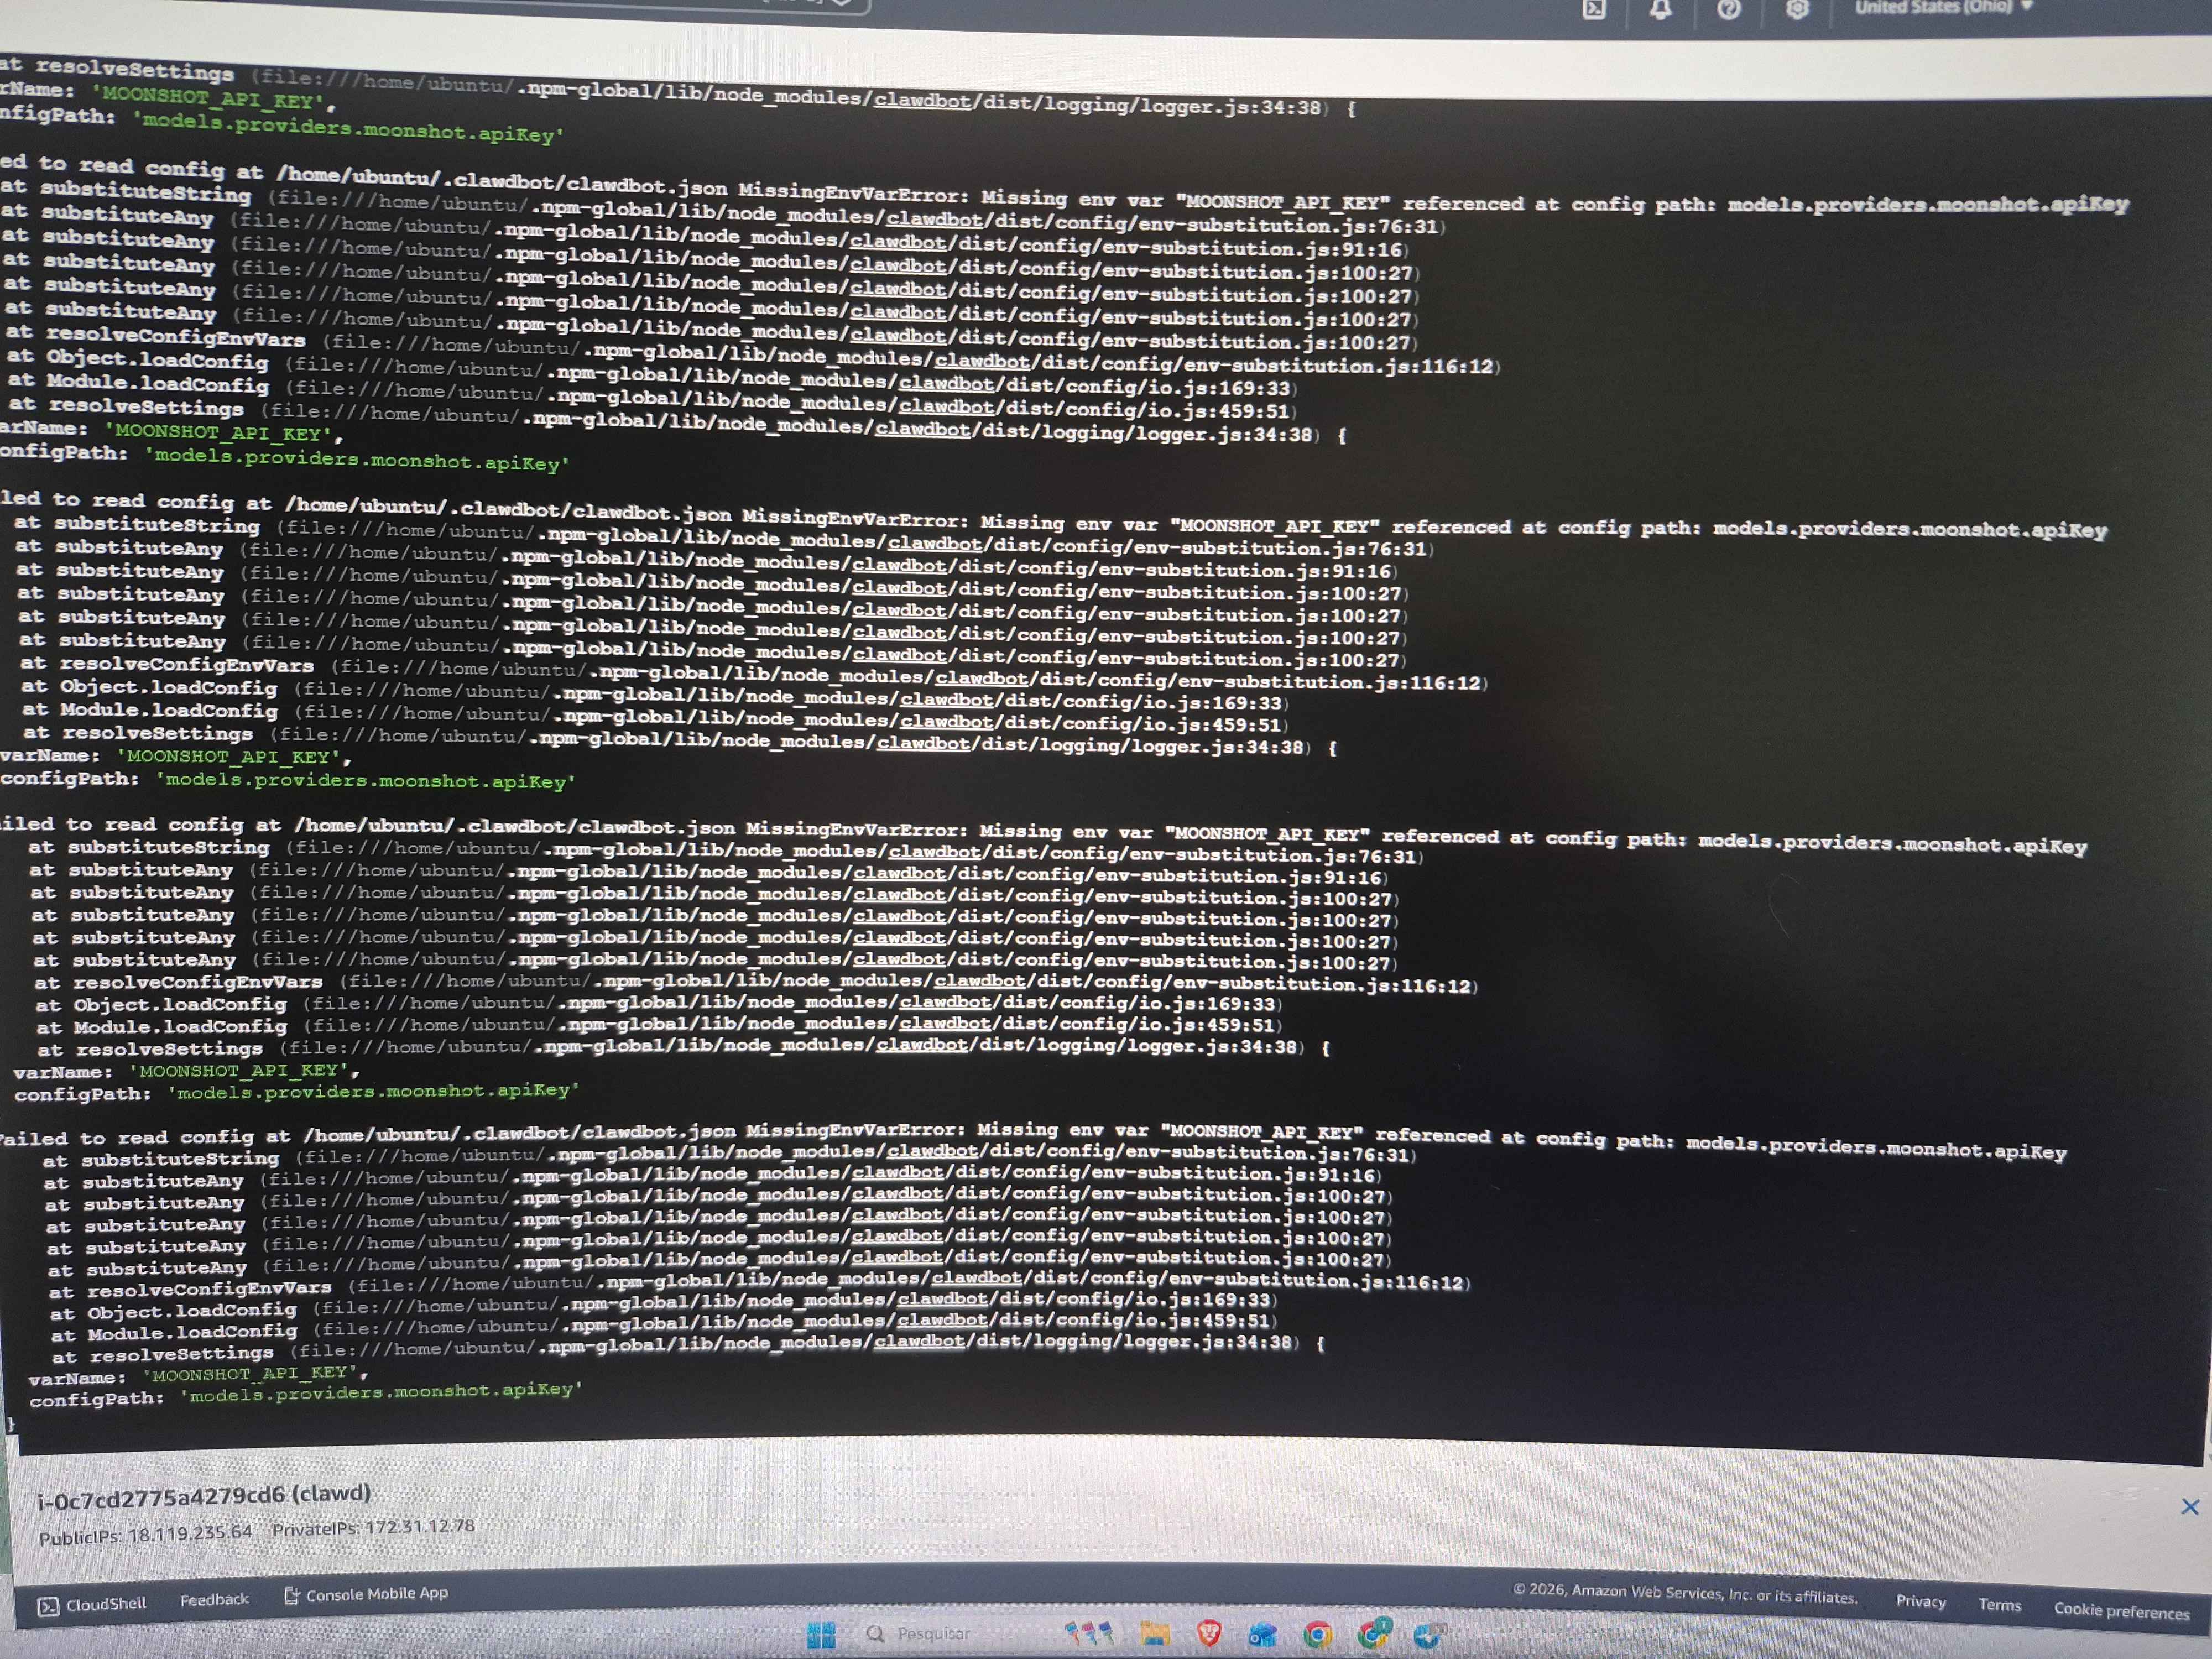Open the settings gear in AWS header

[x=1797, y=9]
